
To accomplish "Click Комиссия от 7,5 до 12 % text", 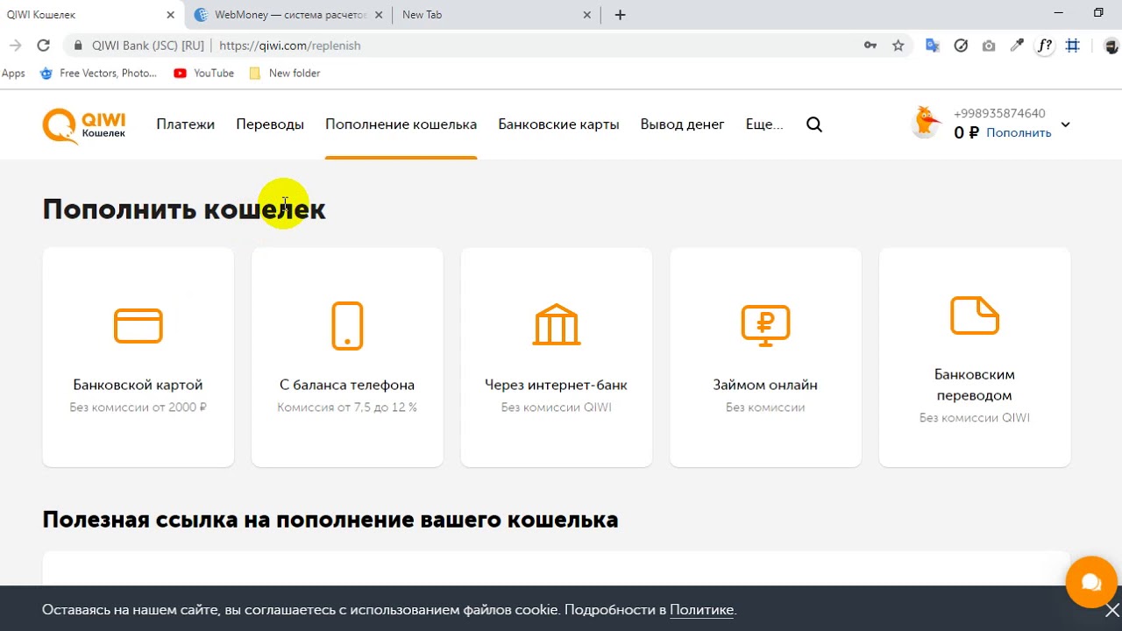I will tap(347, 408).
